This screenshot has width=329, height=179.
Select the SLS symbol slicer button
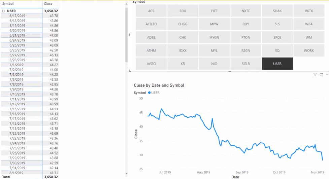tap(277, 24)
